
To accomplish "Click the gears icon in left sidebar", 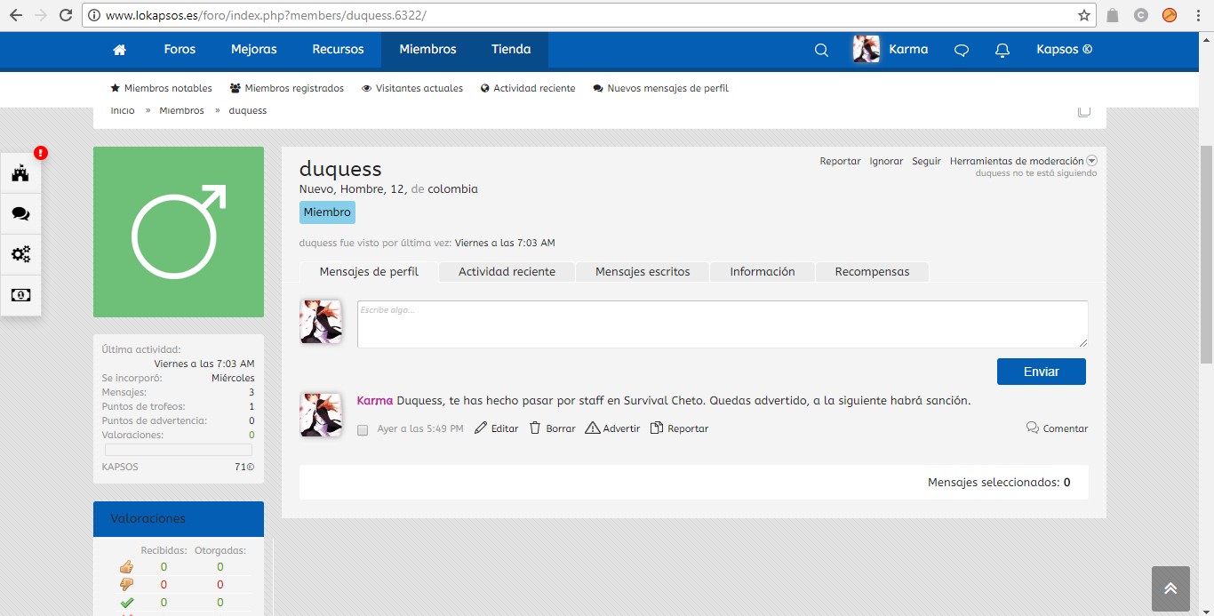I will [x=20, y=254].
